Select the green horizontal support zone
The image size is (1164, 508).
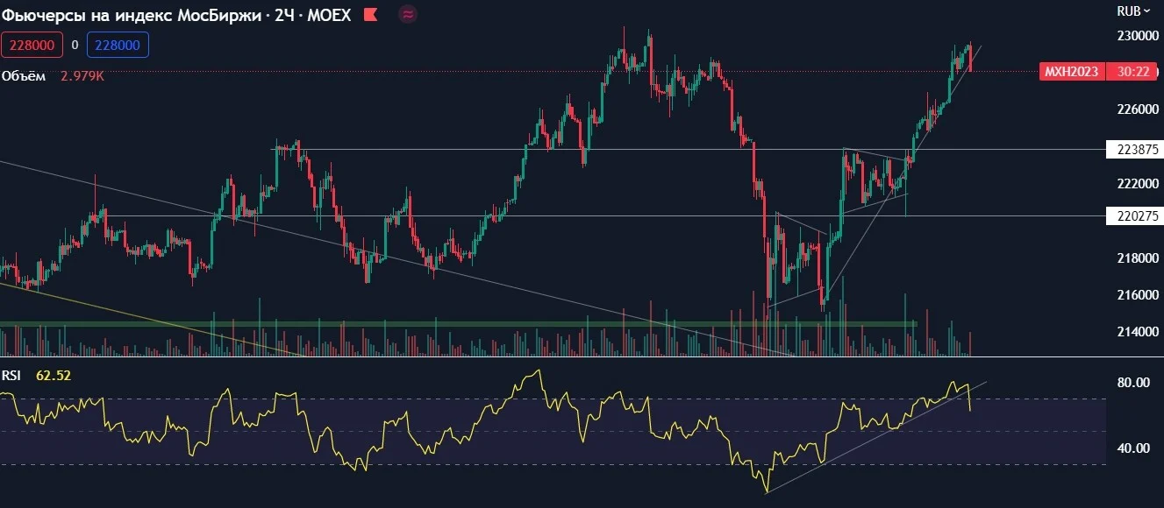click(x=458, y=324)
